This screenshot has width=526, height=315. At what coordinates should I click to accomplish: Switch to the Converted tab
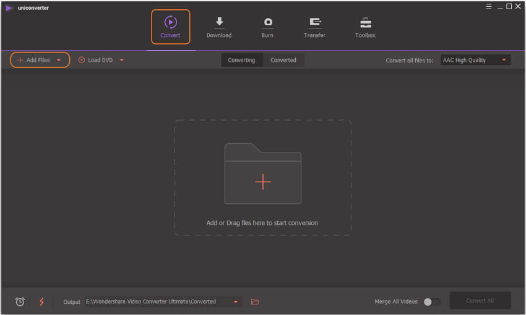pos(283,61)
